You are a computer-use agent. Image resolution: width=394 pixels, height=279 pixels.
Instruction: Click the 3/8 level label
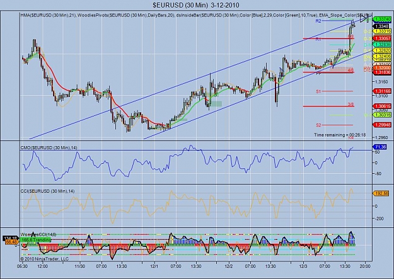pyautogui.click(x=351, y=104)
